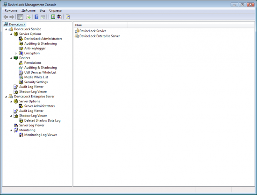Click the Имя column header

(100, 25)
